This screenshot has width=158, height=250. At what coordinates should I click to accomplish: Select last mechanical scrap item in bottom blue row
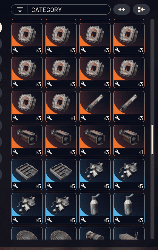click(x=61, y=208)
